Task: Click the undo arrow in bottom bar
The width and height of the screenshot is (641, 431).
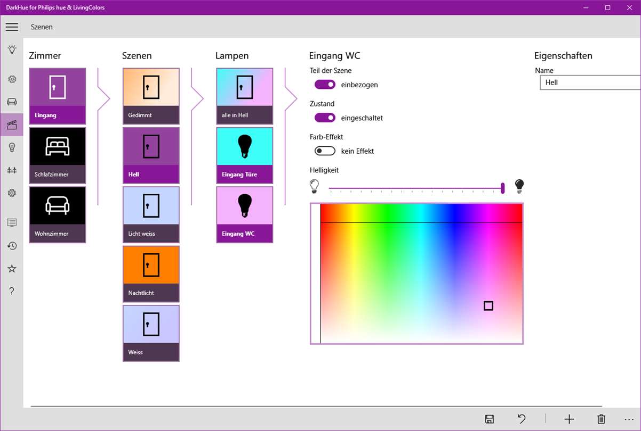Action: (522, 419)
